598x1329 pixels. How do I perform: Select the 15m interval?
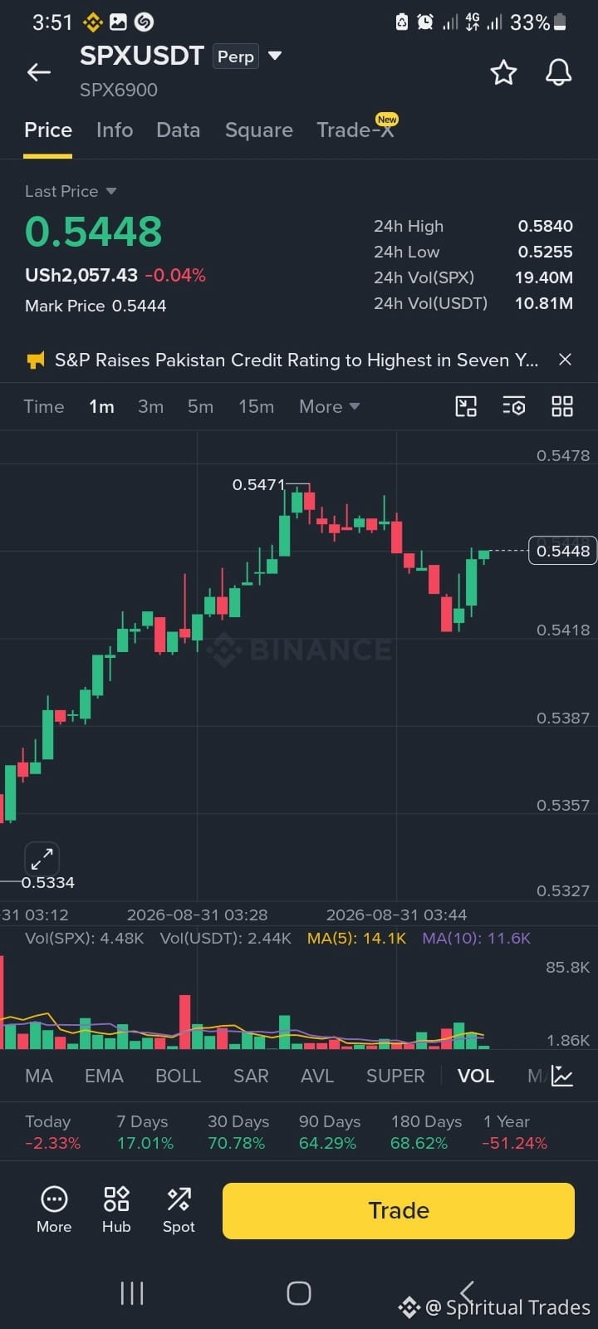[x=256, y=406]
